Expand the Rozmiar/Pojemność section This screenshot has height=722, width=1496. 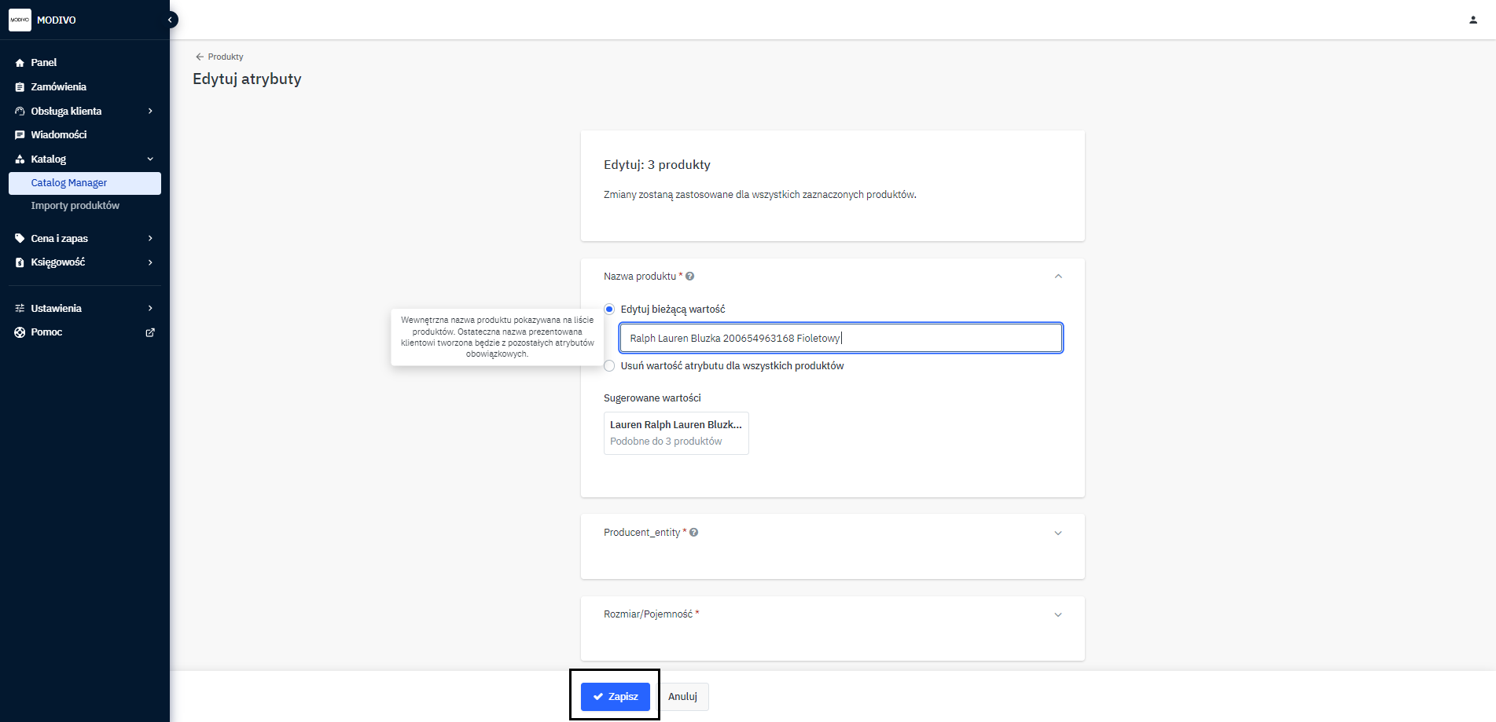pyautogui.click(x=1057, y=614)
